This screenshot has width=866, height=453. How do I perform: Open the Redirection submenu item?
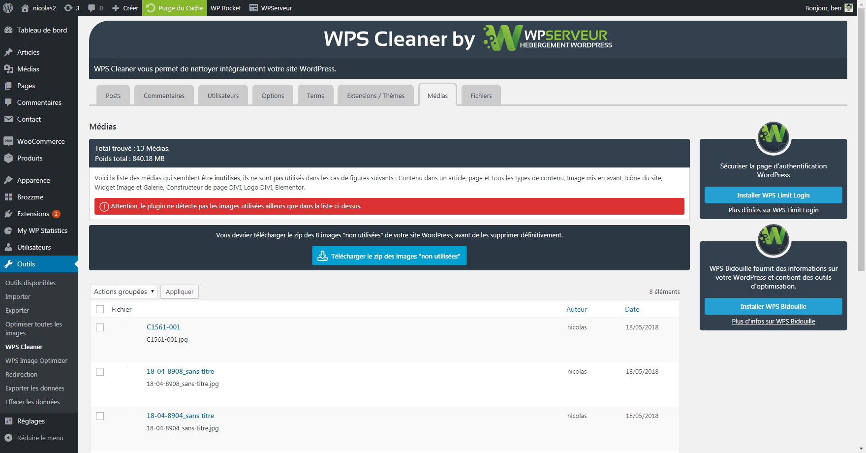tap(21, 374)
